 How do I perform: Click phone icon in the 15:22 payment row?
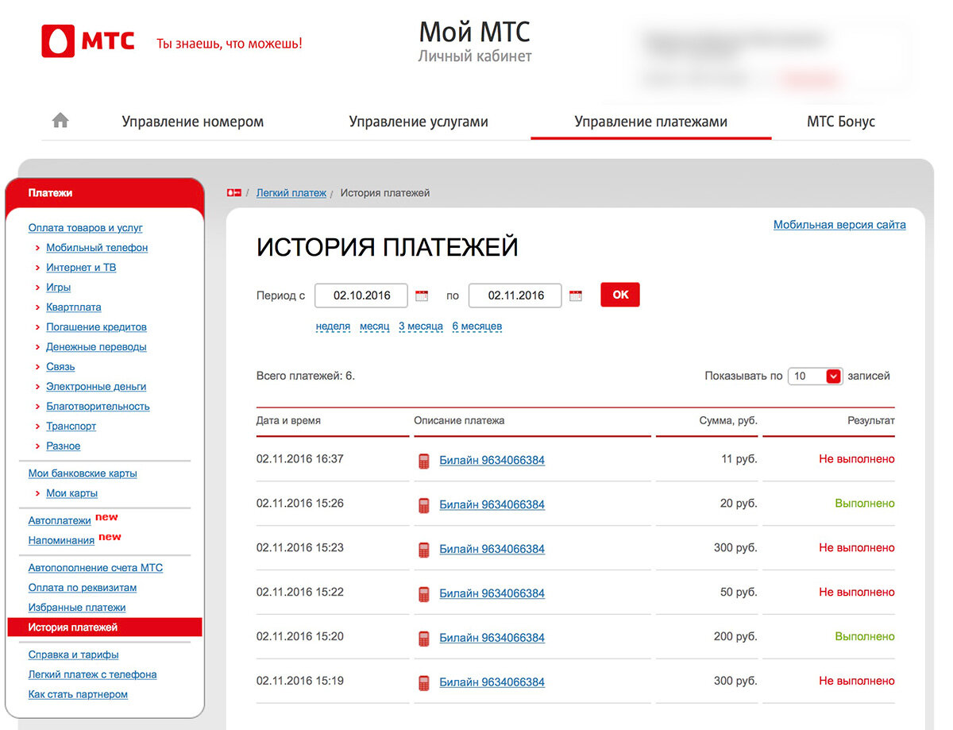click(x=424, y=594)
